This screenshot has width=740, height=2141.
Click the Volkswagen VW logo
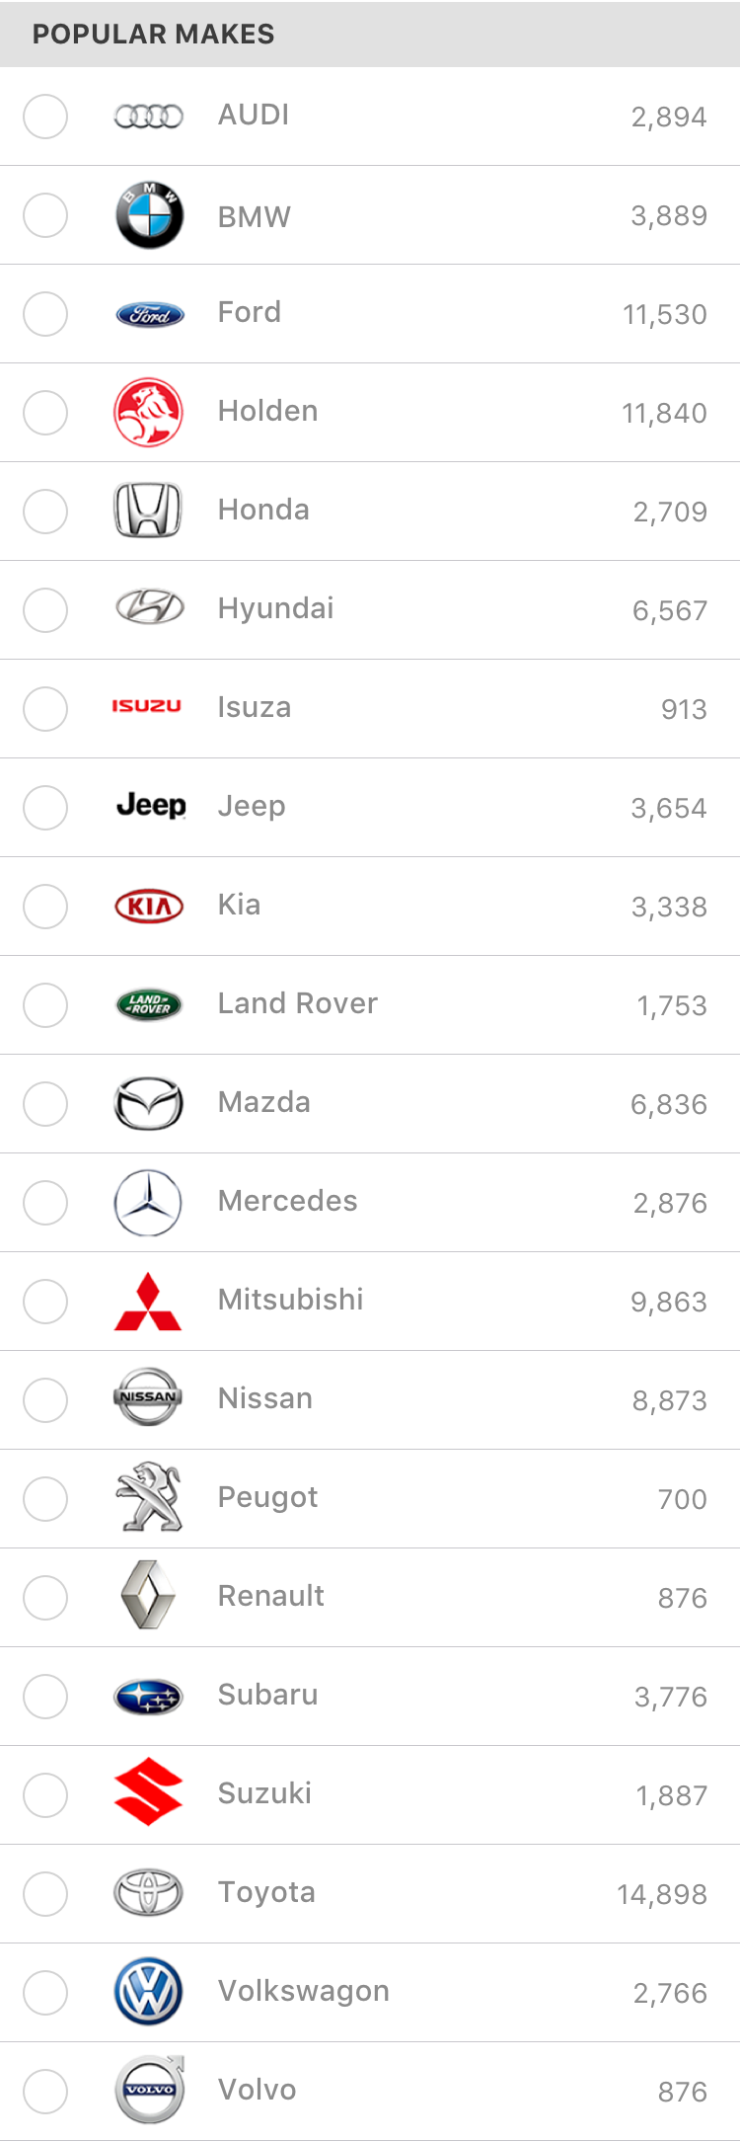148,1992
